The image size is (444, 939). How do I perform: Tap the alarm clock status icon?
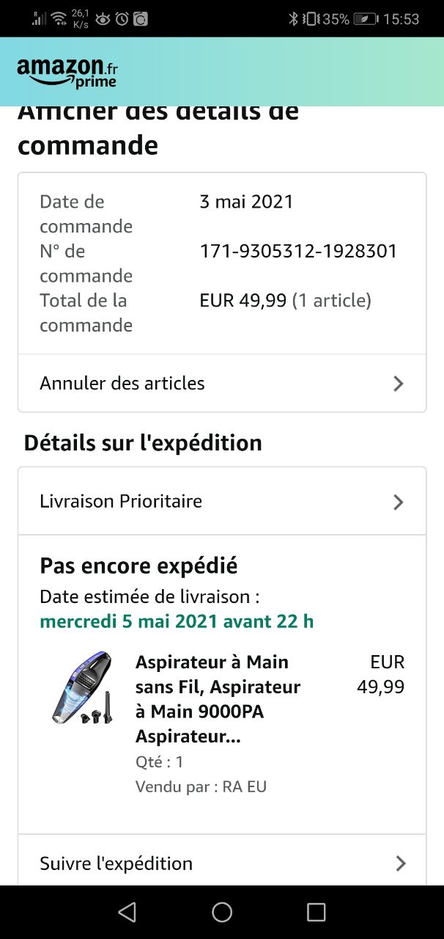click(122, 19)
